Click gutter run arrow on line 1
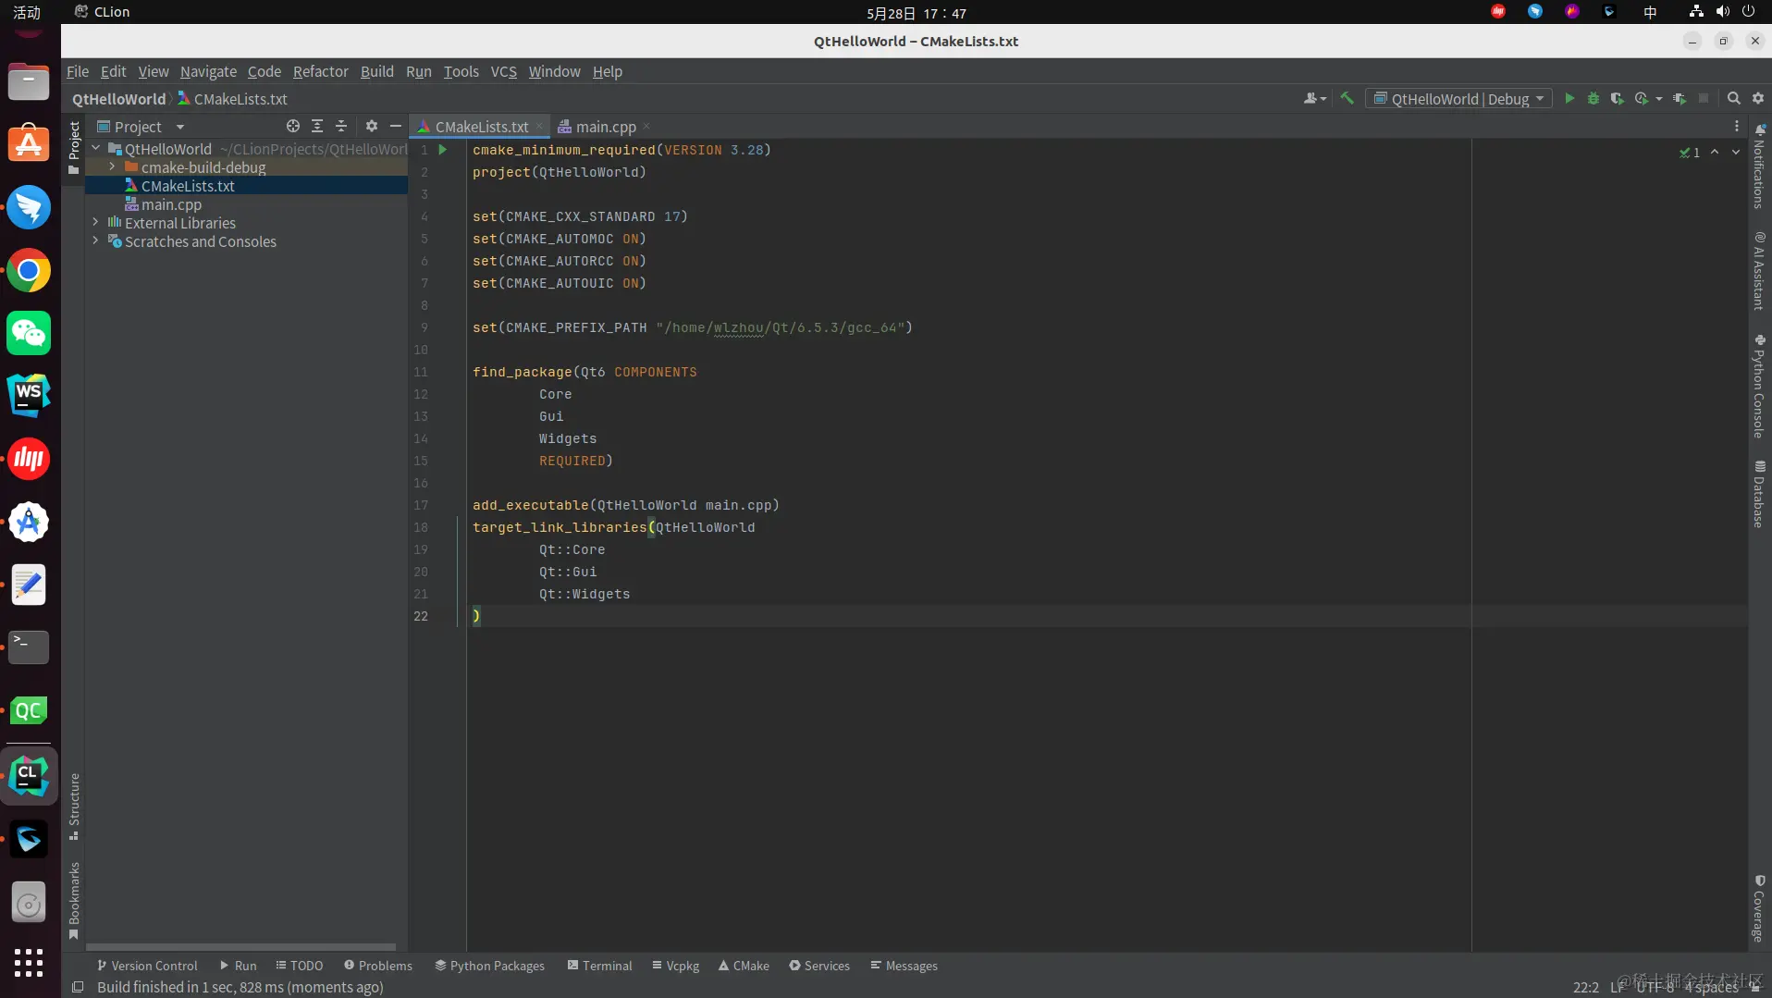Image resolution: width=1772 pixels, height=998 pixels. point(443,150)
